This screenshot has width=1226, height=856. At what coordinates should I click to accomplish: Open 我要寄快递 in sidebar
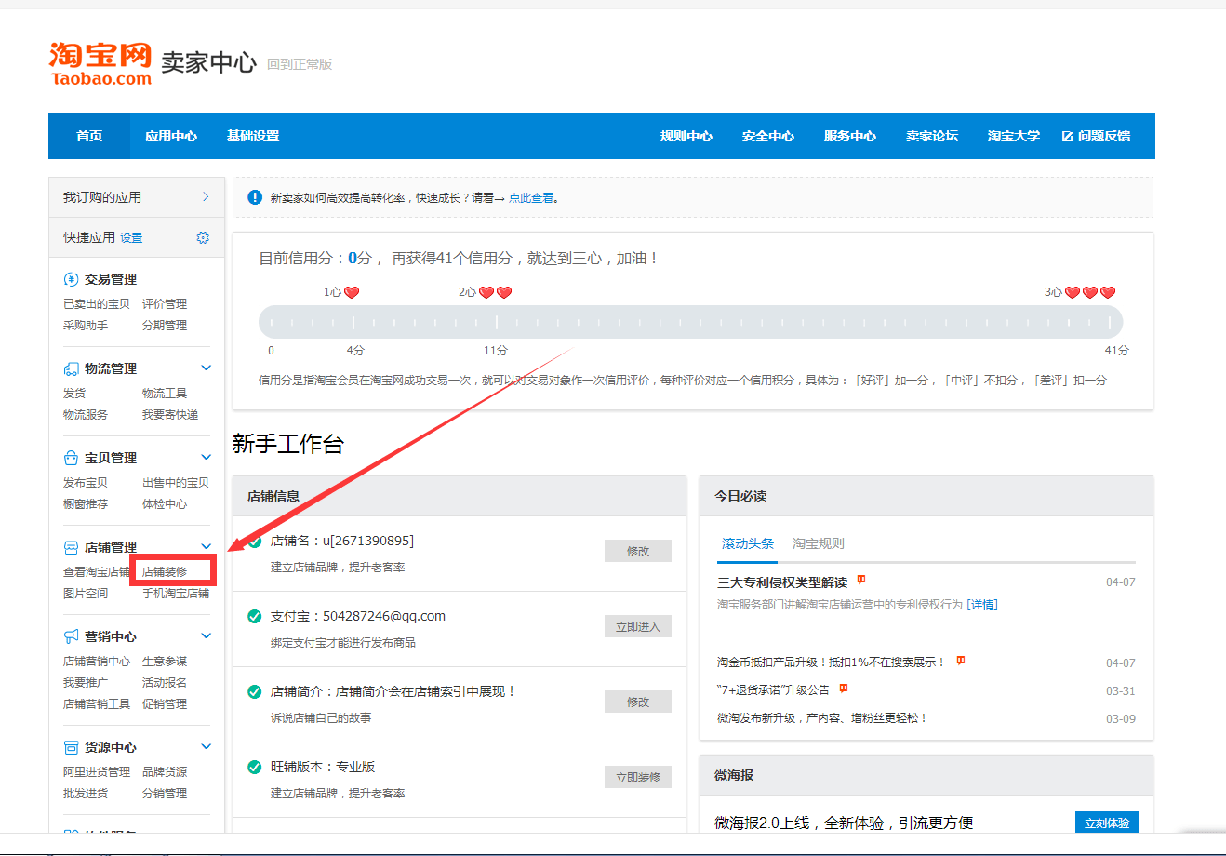click(x=170, y=414)
